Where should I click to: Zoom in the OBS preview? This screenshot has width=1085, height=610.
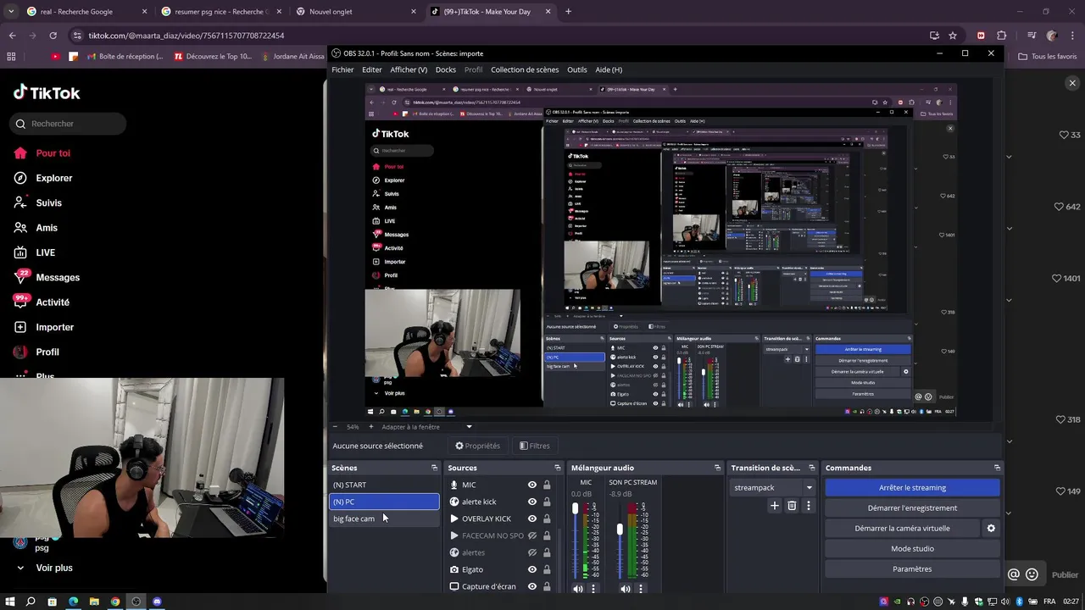coord(372,427)
